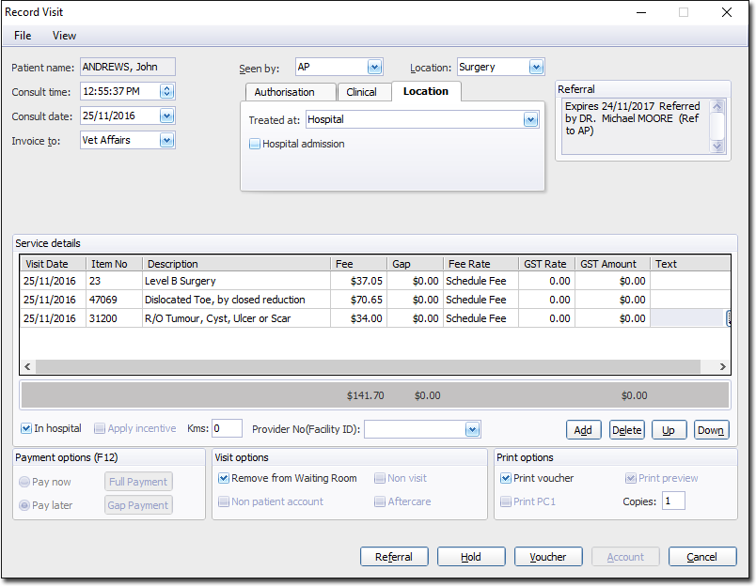The width and height of the screenshot is (756, 586).
Task: Switch to the Clinical tab
Action: [361, 92]
